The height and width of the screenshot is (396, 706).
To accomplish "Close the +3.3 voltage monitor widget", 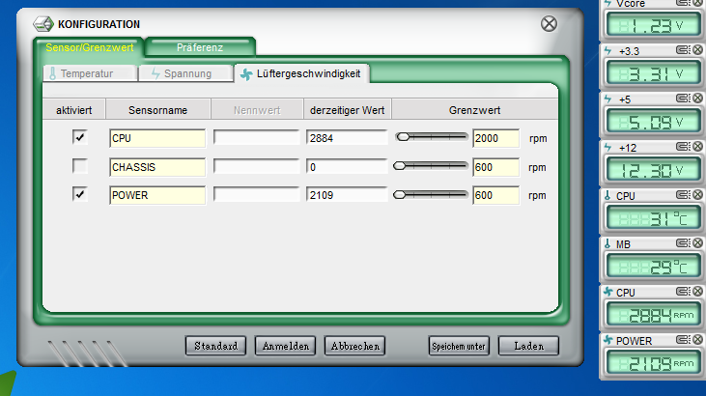I will tap(698, 49).
